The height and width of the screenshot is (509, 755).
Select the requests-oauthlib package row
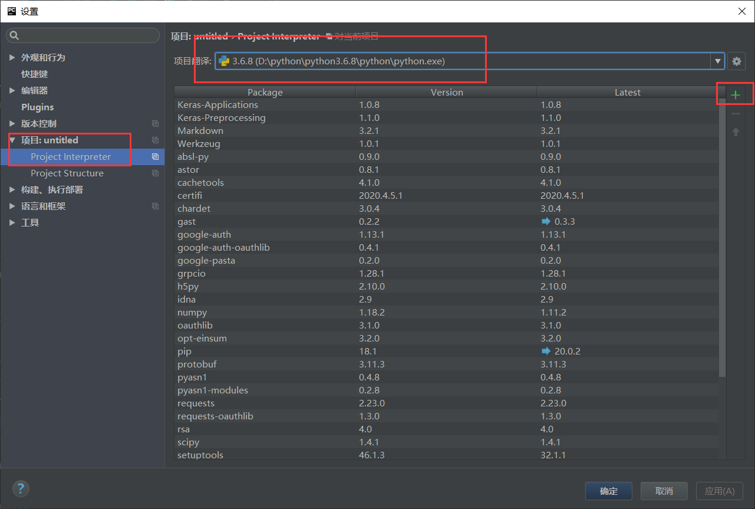(x=446, y=416)
